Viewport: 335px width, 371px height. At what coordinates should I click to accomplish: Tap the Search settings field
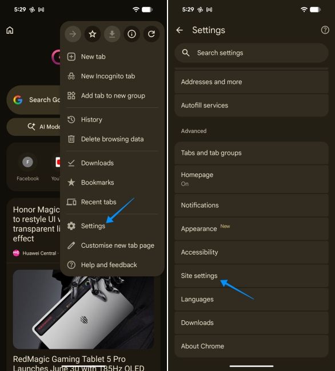252,53
